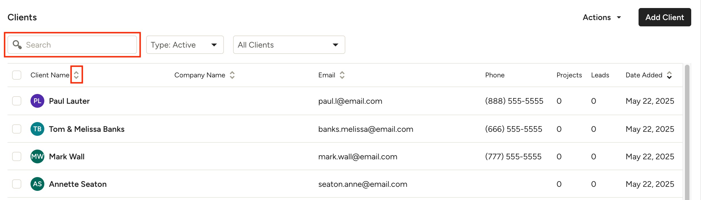Screen dimensions: 701x200
Task: Open Annette Seaton's client record
Action: [x=78, y=184]
